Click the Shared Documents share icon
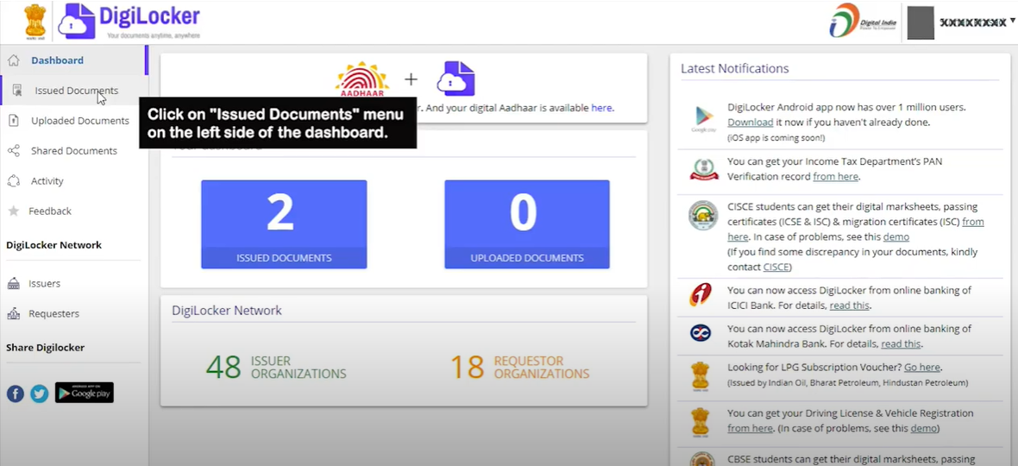Viewport: 1018px width, 466px height. pos(14,150)
